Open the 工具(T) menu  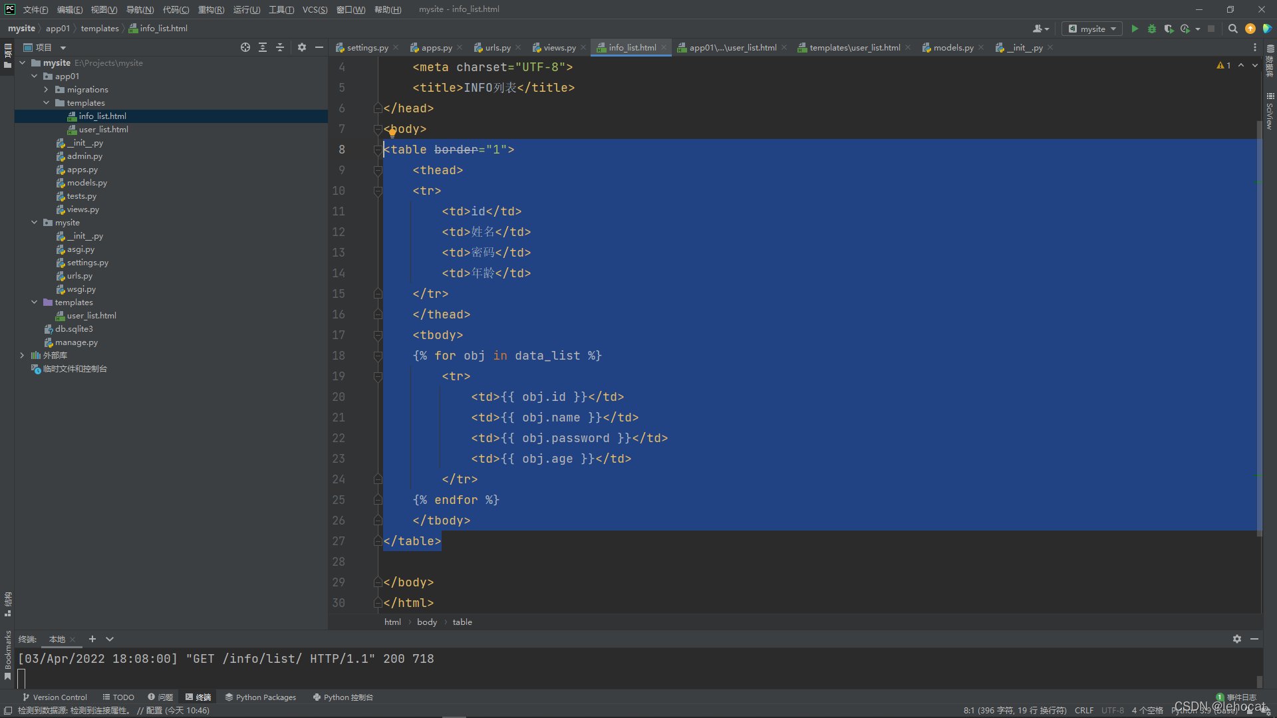[281, 9]
